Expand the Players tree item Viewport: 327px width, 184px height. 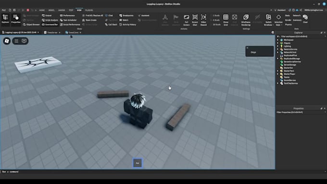click(x=277, y=43)
